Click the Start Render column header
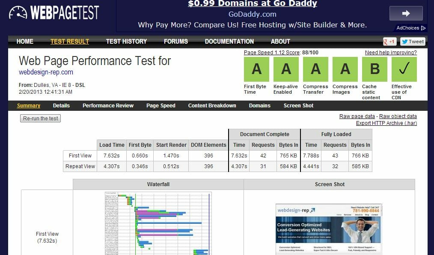Screen dimensions: 434x255 pyautogui.click(x=171, y=145)
